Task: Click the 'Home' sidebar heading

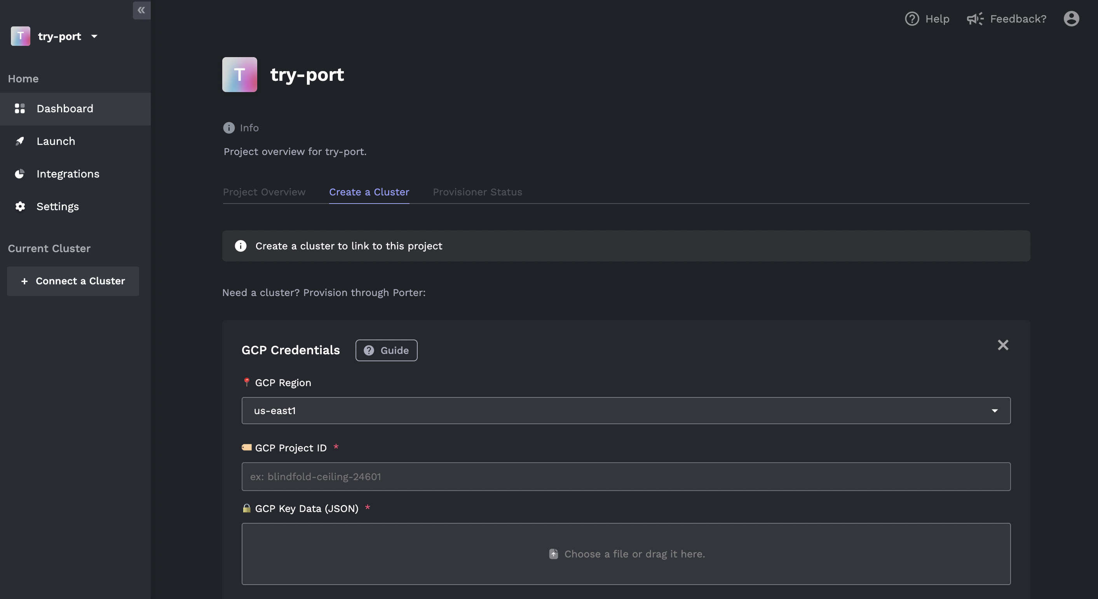Action: 23,79
